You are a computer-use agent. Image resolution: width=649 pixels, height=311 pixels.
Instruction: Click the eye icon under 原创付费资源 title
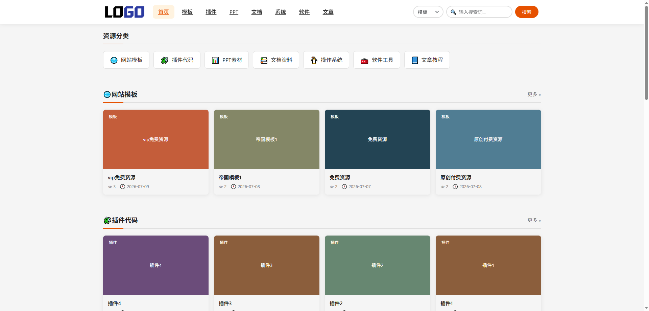click(442, 187)
